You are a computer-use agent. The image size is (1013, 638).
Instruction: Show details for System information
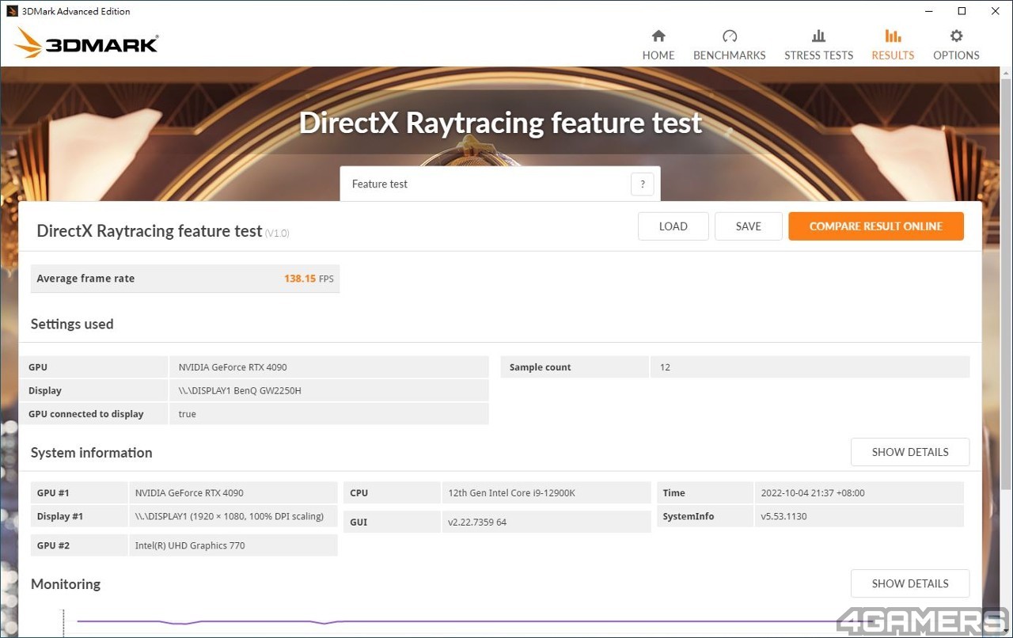910,452
